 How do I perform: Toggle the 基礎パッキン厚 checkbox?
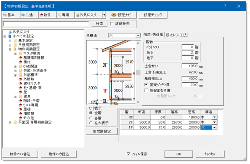pos(146,84)
